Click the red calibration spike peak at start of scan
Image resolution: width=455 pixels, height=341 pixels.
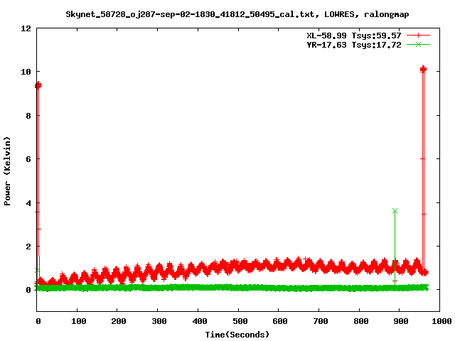pyautogui.click(x=38, y=85)
